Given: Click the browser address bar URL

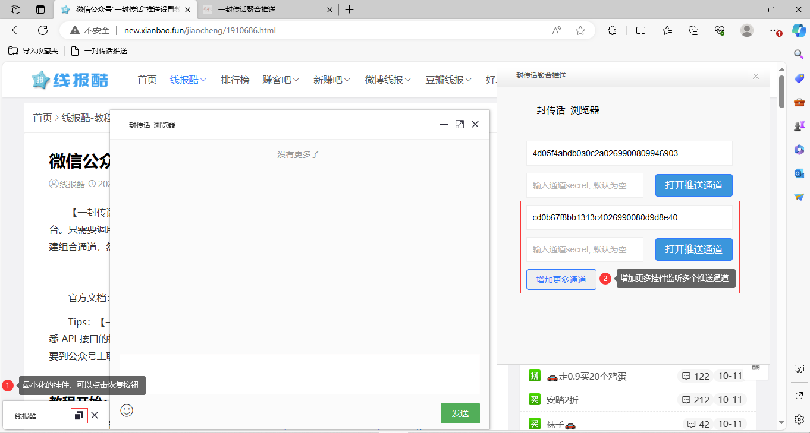Looking at the screenshot, I should click(200, 30).
